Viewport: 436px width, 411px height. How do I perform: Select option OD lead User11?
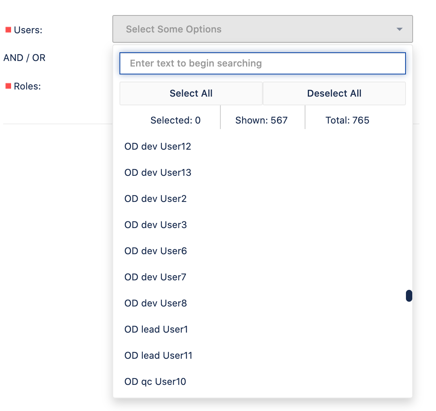point(262,356)
